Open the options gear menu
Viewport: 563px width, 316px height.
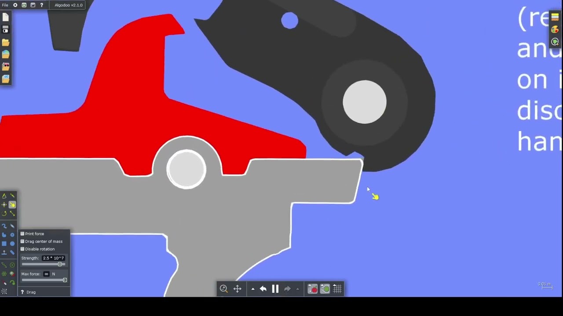[15, 5]
